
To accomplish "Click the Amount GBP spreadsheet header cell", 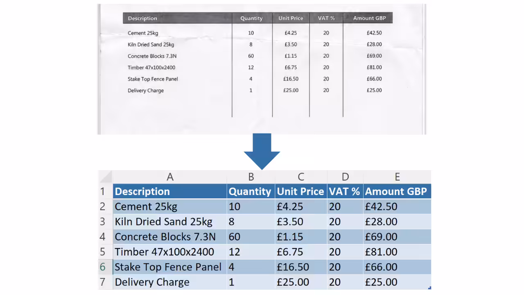I will coord(397,191).
